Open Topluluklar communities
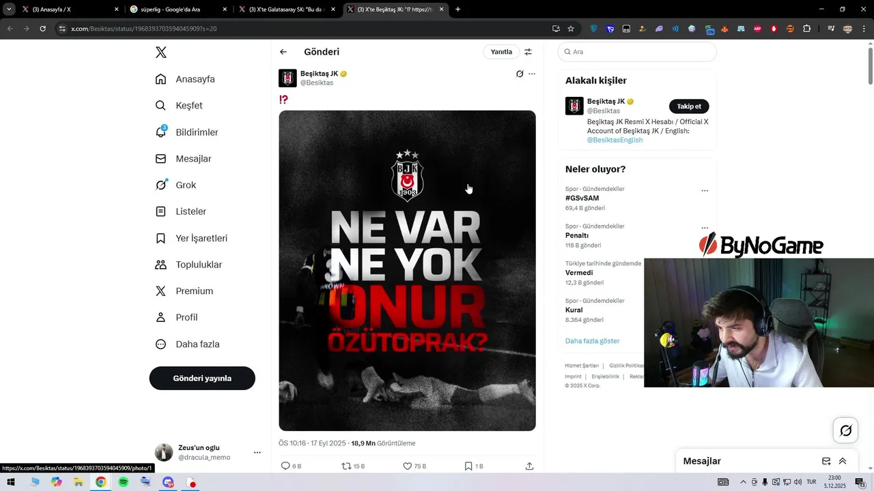874x491 pixels. click(x=188, y=265)
